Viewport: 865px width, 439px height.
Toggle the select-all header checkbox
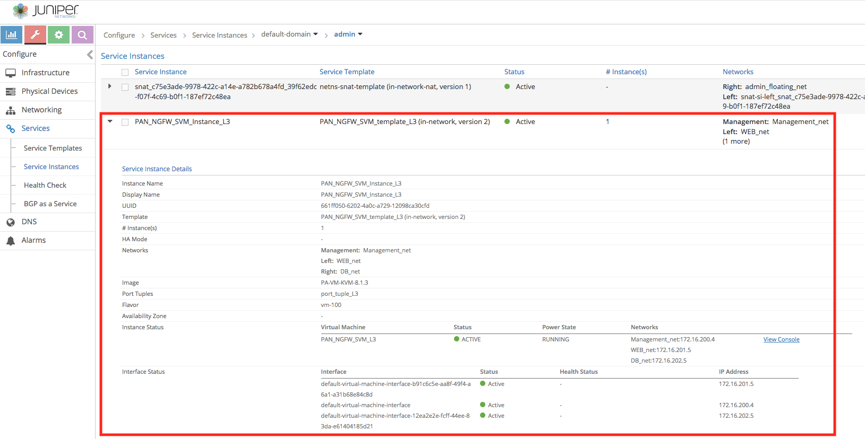point(125,72)
